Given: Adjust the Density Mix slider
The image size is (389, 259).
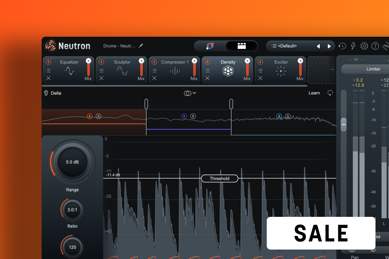Looking at the screenshot, I should point(247,67).
